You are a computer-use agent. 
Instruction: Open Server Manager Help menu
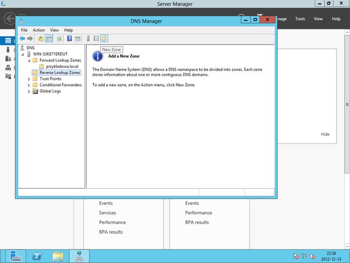(336, 19)
